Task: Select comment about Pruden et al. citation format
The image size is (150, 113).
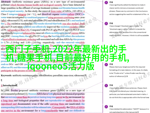Action: 129,72
